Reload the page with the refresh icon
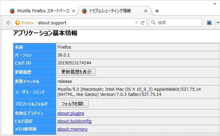220x136 pixels. click(143, 23)
